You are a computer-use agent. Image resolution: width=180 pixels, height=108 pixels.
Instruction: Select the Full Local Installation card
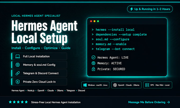[x=39, y=56]
